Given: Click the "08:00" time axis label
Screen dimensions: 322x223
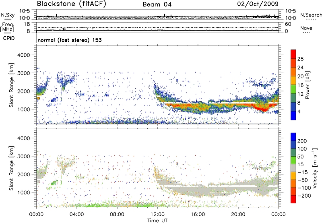Looking at the screenshot, I should [x=117, y=215].
